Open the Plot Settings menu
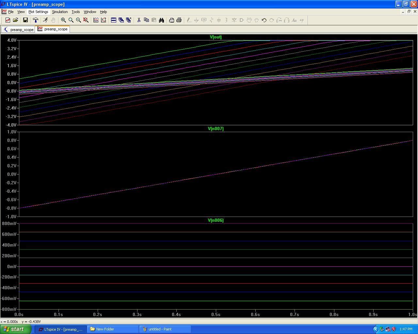Screen dimensions: 418x334 [x=38, y=12]
